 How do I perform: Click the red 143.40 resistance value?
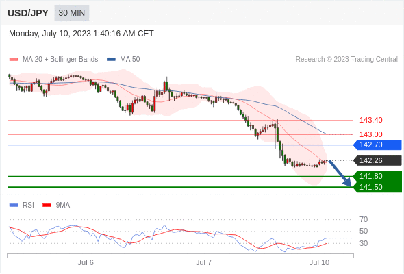[x=370, y=120]
